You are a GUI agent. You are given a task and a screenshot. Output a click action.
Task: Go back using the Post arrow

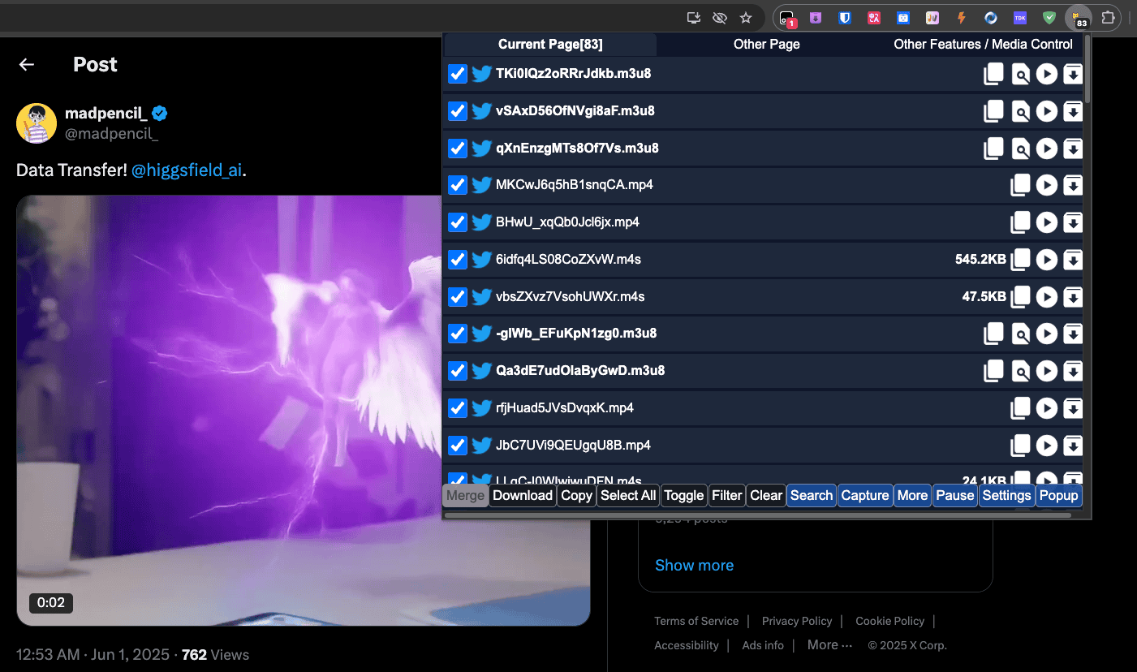point(27,65)
